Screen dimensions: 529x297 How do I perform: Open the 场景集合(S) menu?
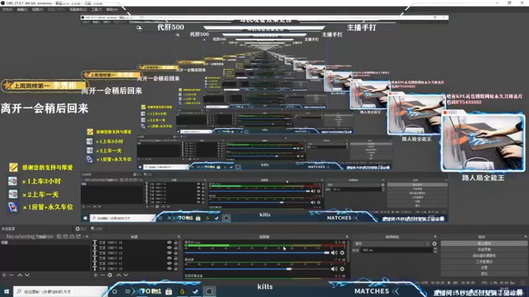78,10
